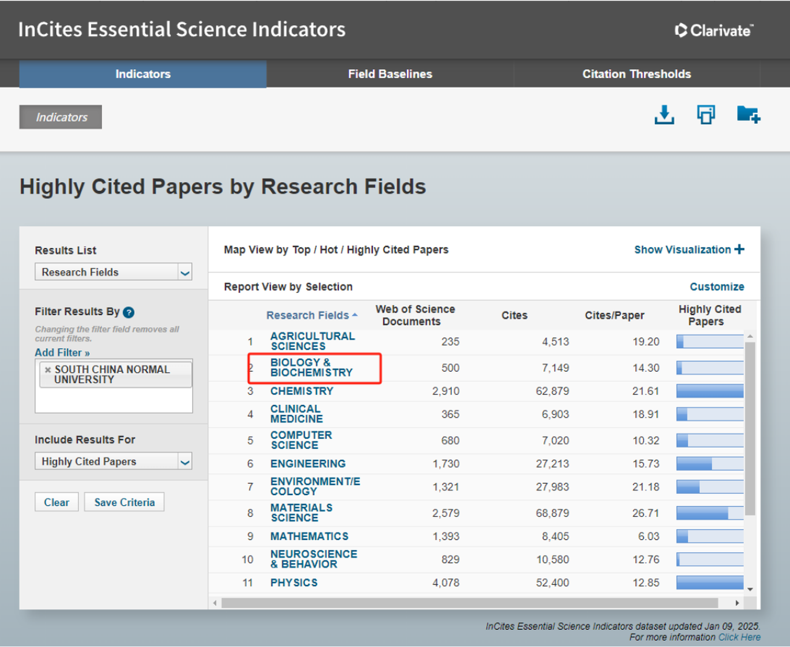Click the print icon
Image resolution: width=790 pixels, height=647 pixels.
click(x=706, y=115)
